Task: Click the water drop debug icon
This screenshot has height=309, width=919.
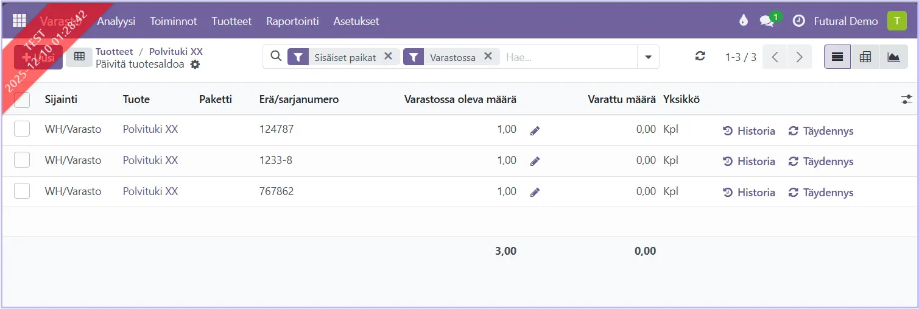Action: click(742, 21)
